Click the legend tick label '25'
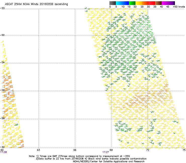This screenshot has height=163, width=186. (142, 7)
